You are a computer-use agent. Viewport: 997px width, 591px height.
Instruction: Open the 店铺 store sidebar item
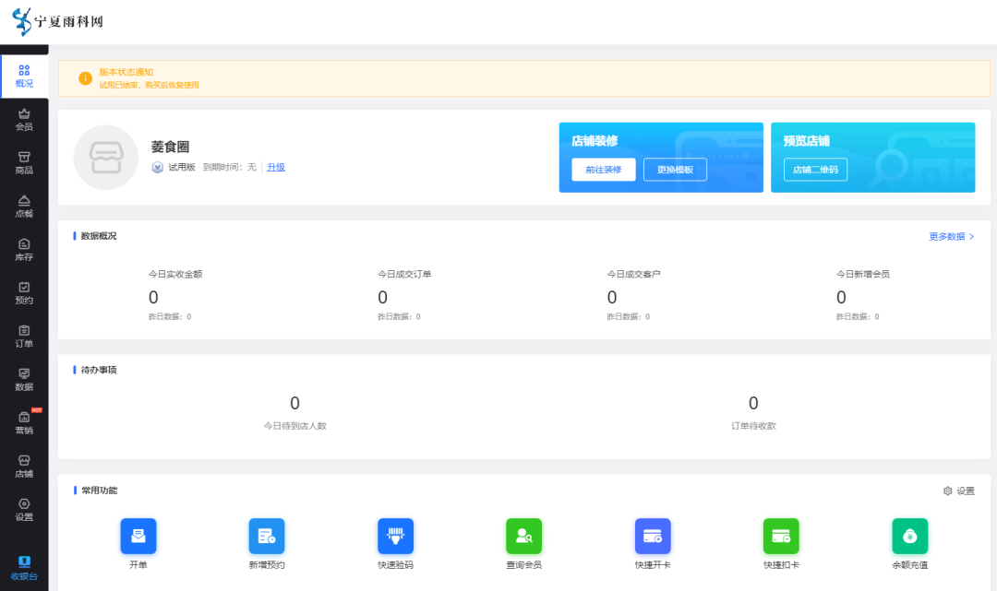click(x=24, y=467)
